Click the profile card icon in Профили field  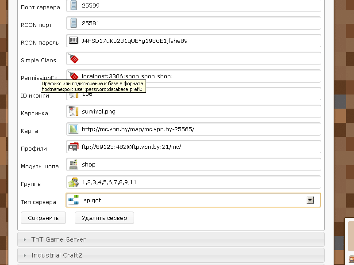click(x=73, y=147)
